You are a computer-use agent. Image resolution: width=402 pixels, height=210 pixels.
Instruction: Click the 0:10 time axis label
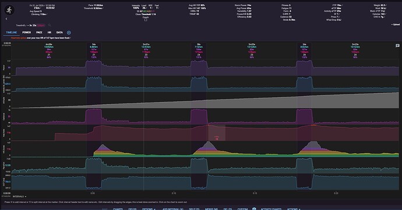coord(174,193)
